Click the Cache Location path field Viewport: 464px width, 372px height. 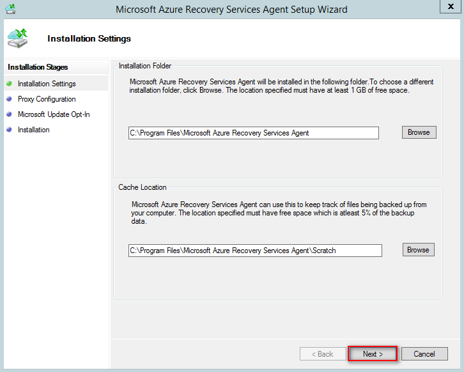click(x=254, y=251)
